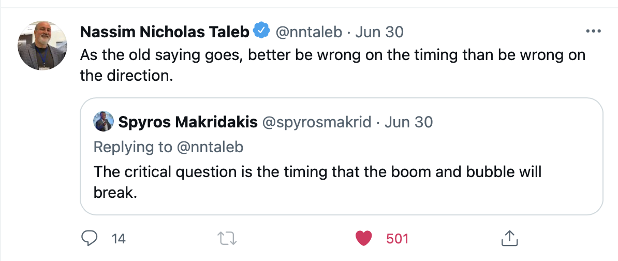The height and width of the screenshot is (261, 618).
Task: Click the main tweet text about timing
Action: [333, 65]
